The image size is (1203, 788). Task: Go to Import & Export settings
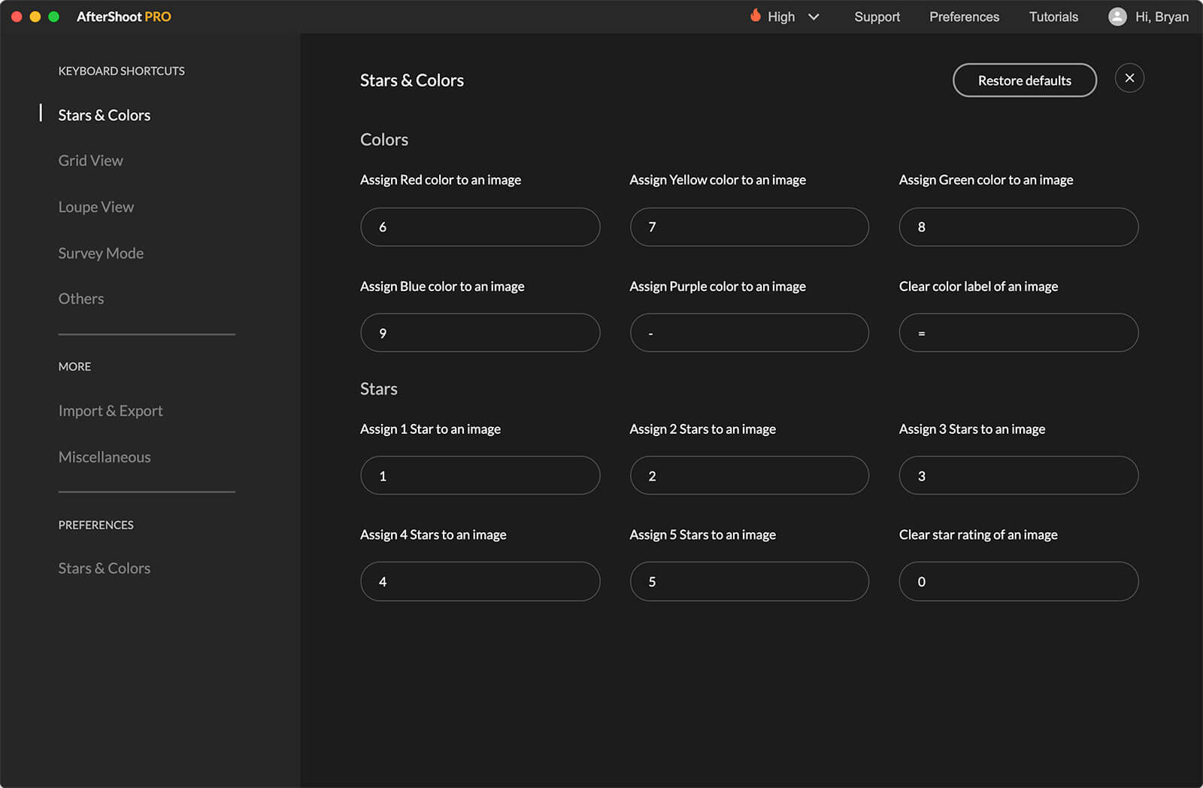coord(111,411)
